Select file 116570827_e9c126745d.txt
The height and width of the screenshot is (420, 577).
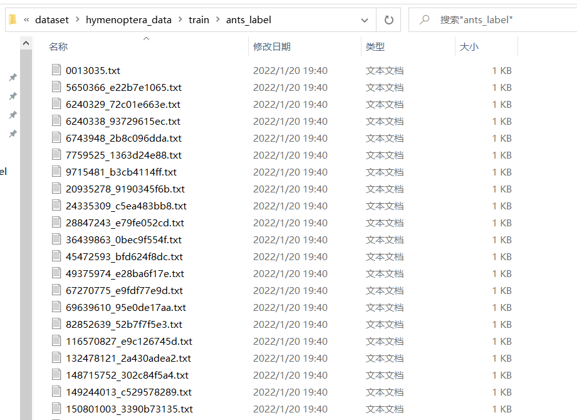click(129, 342)
